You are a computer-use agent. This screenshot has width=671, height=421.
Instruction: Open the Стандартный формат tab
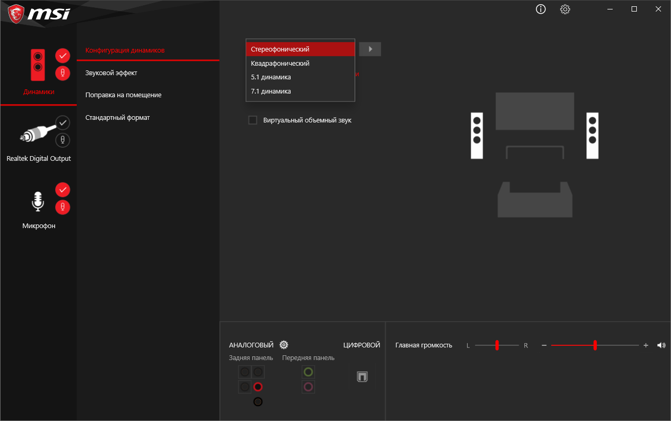tap(118, 118)
